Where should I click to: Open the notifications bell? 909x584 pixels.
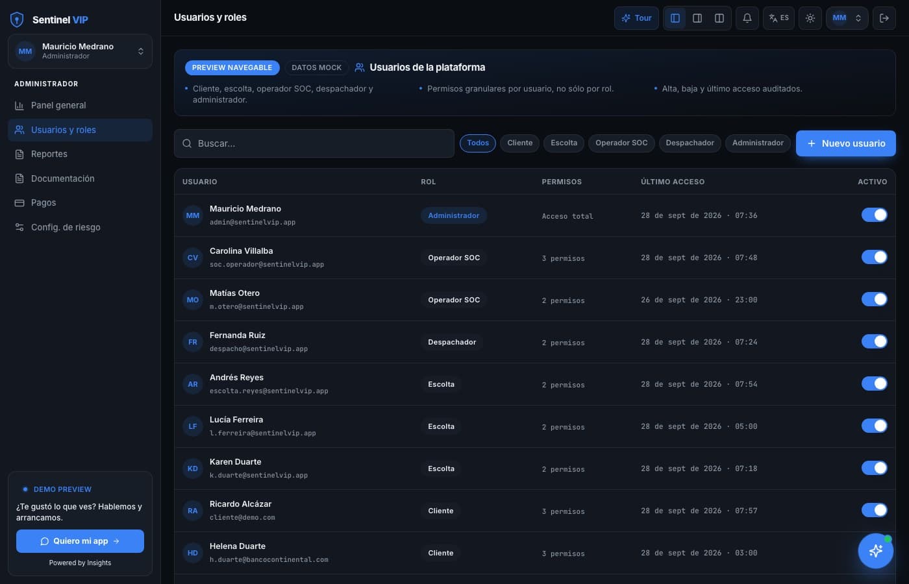click(x=747, y=18)
